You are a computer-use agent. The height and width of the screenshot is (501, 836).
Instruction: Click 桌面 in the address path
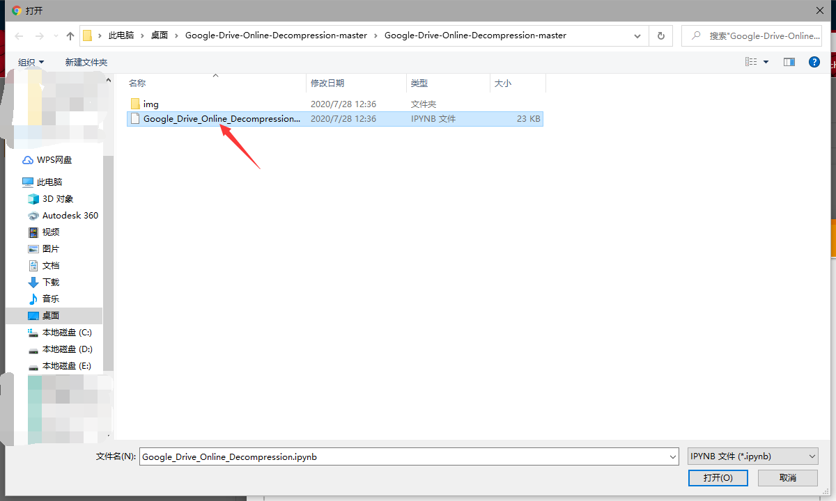point(160,35)
